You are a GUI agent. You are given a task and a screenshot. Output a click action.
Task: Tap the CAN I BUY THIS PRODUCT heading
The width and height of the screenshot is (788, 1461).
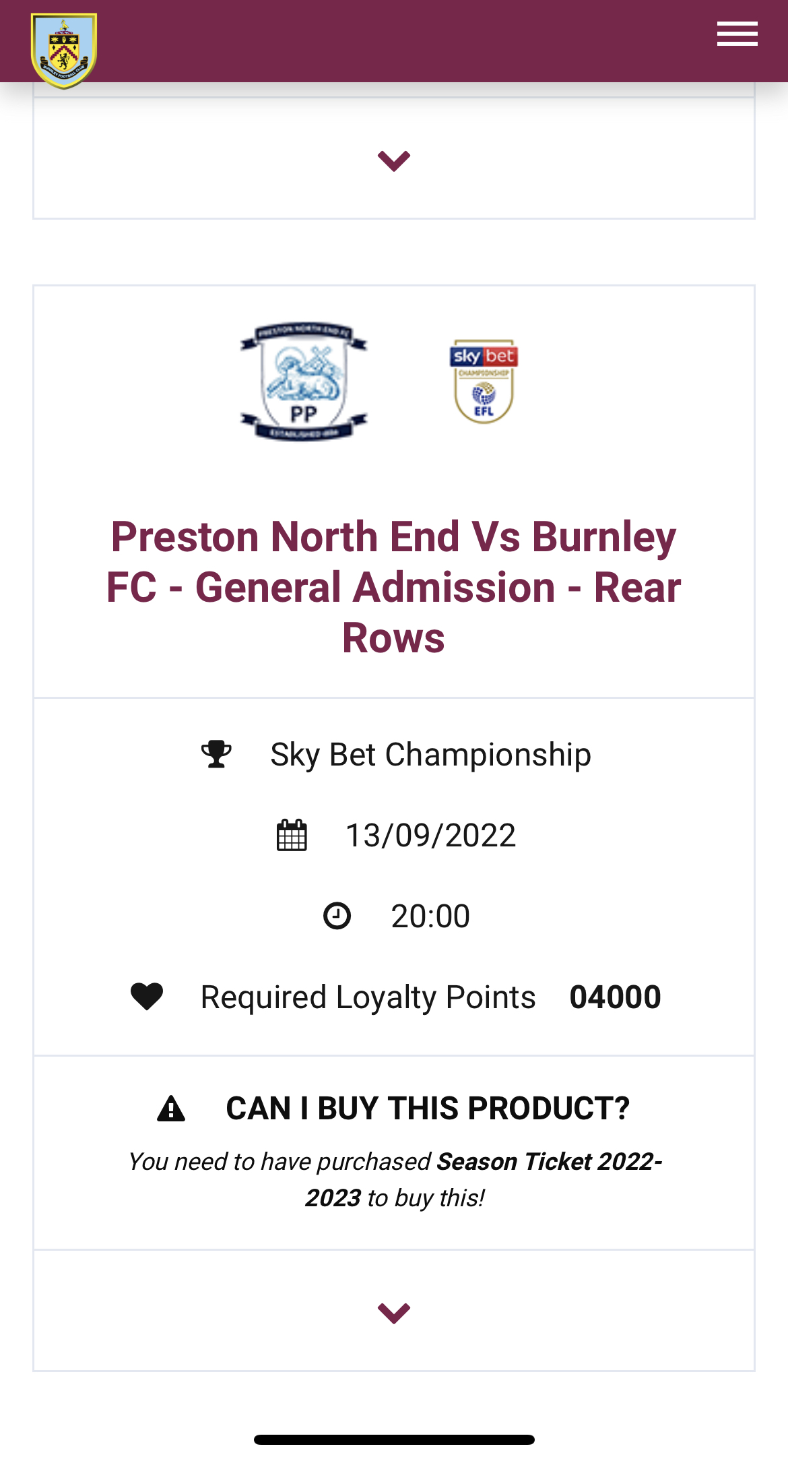428,1109
